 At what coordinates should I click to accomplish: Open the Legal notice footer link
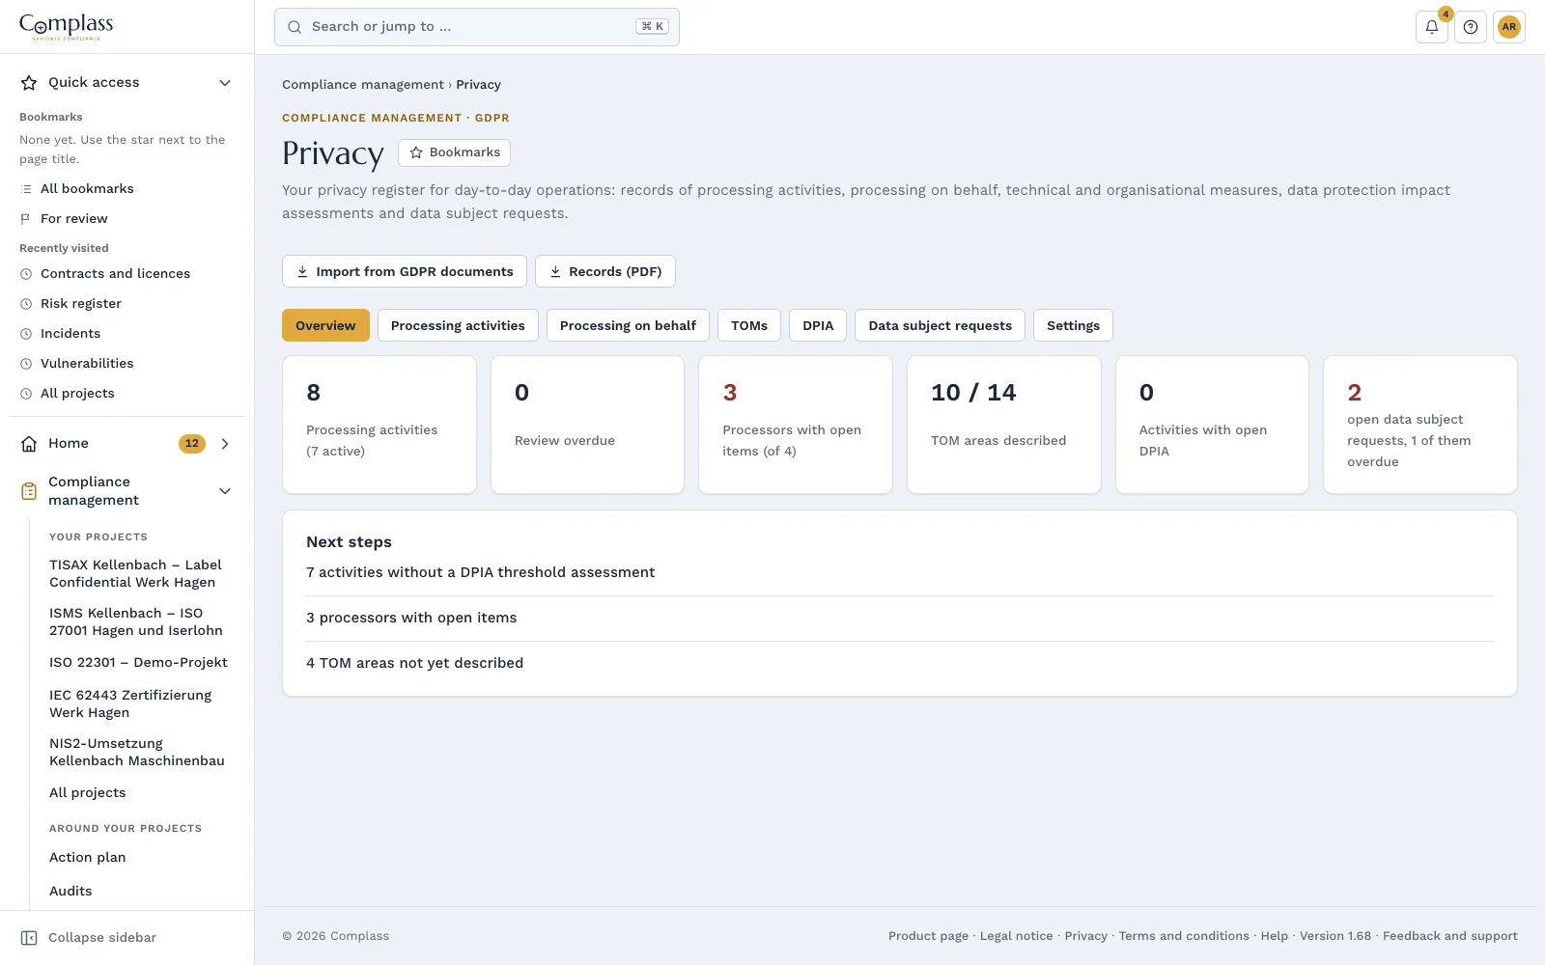pos(1017,936)
